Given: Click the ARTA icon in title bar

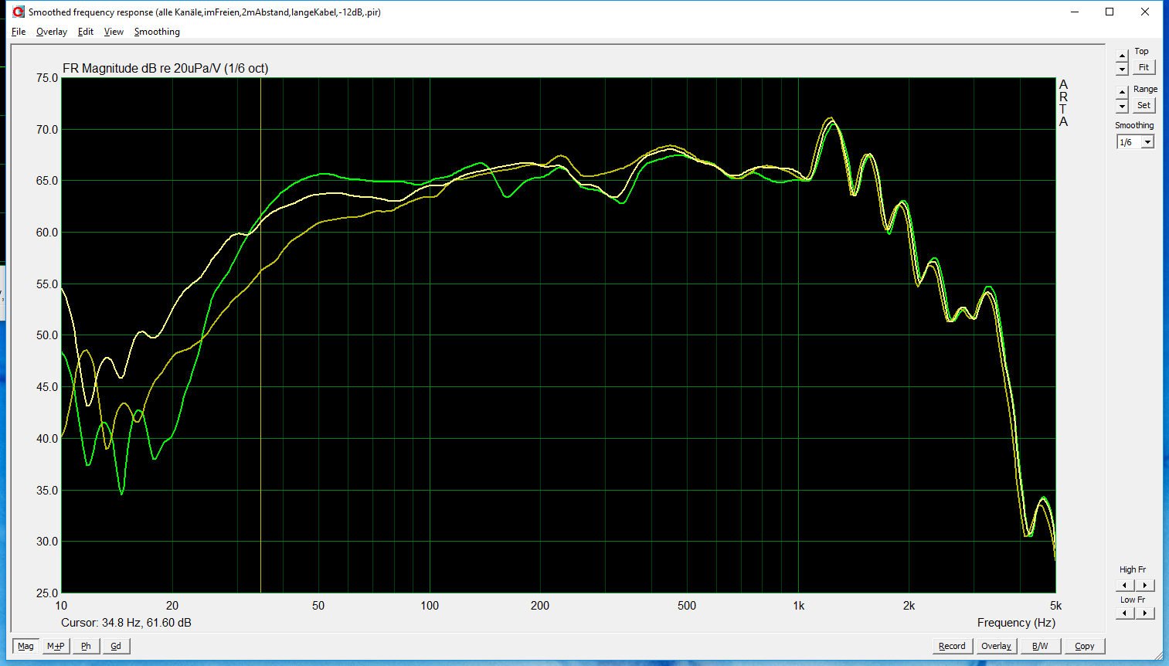Looking at the screenshot, I should (19, 12).
